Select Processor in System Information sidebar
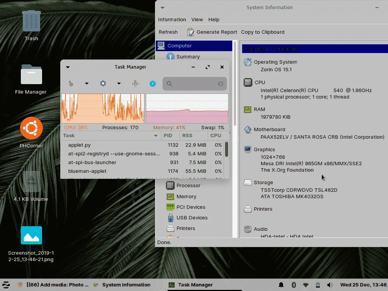 188,185
